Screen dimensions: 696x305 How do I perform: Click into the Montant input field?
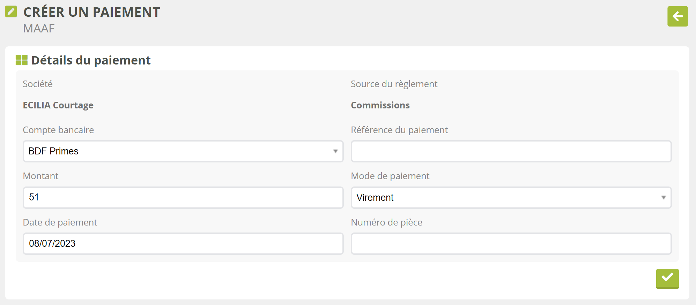click(183, 198)
